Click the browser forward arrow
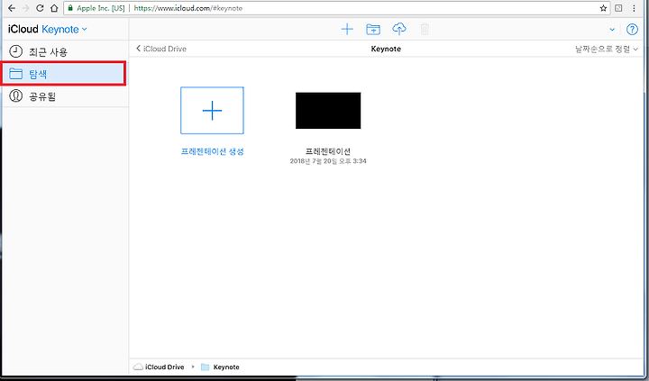 (25, 8)
